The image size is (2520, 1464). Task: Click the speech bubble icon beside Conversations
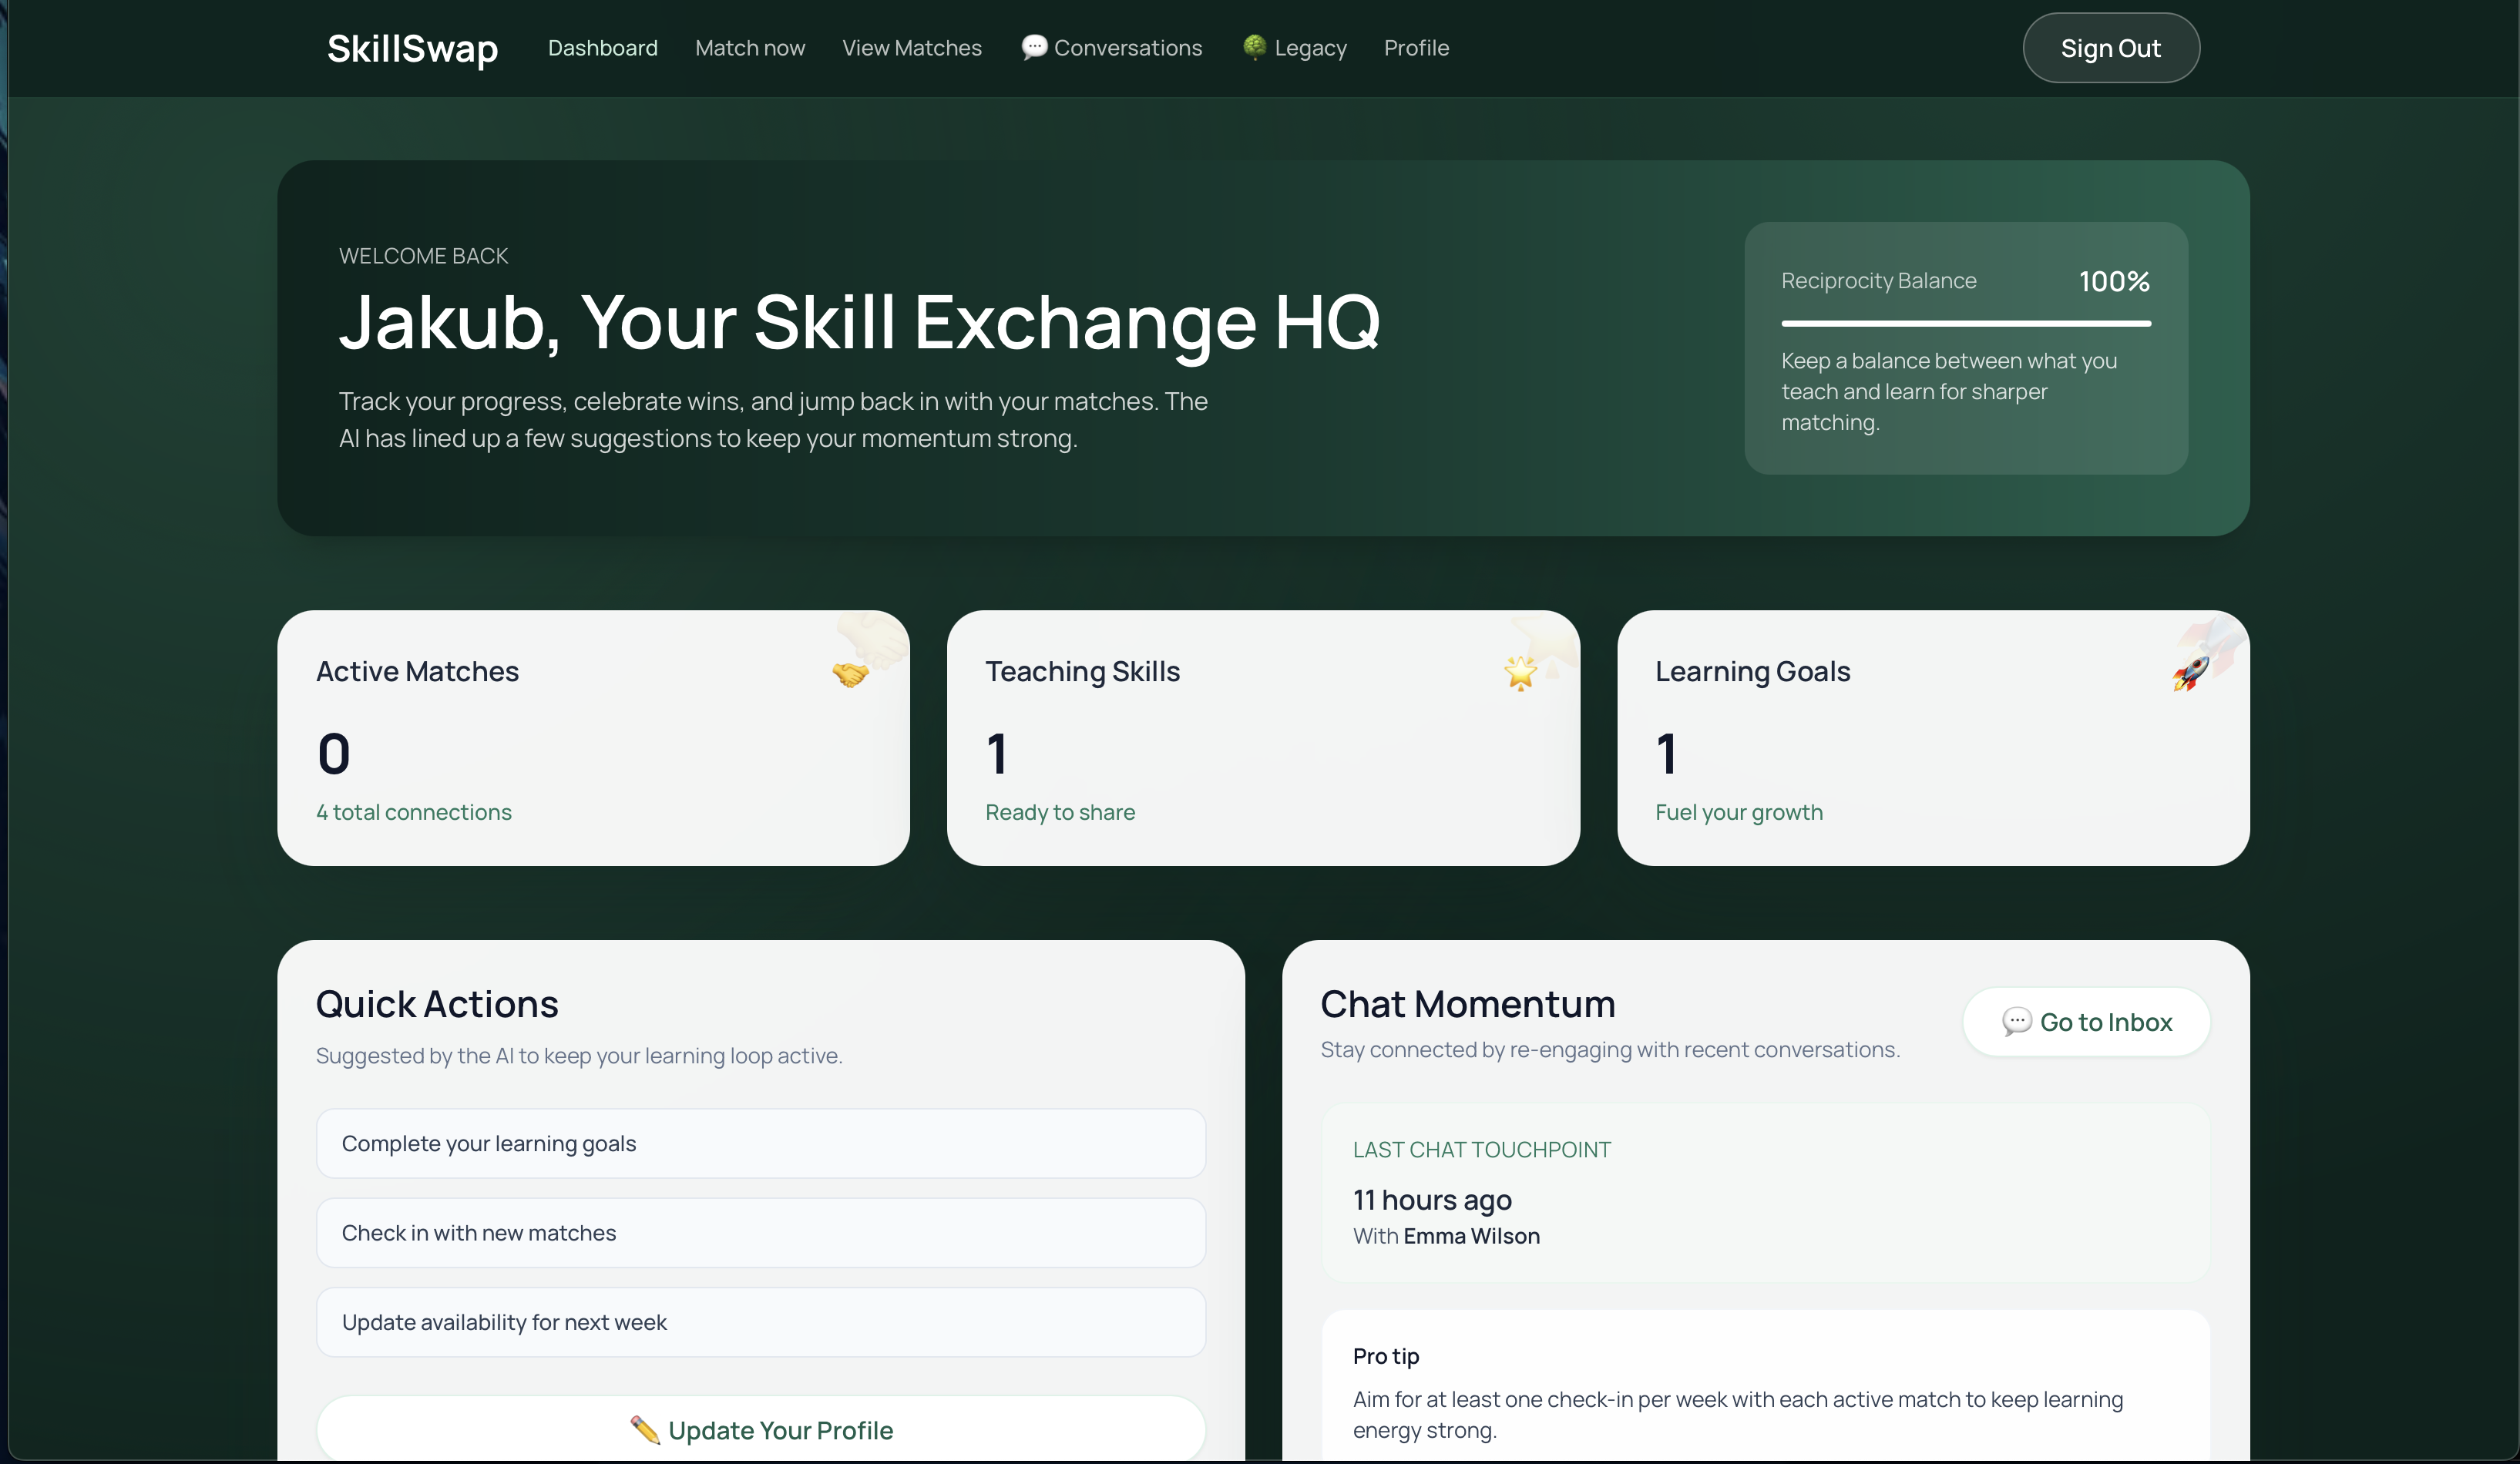coord(1034,47)
